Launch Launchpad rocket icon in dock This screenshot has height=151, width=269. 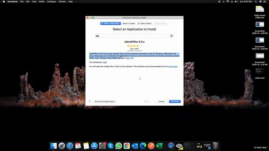coord(62,146)
